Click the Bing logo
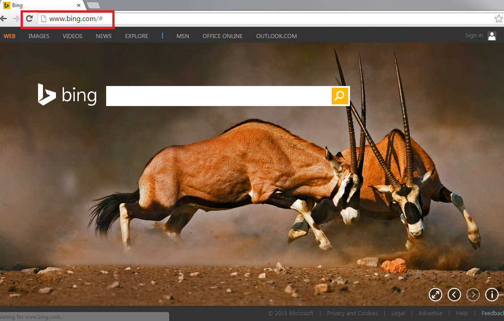 pos(67,95)
